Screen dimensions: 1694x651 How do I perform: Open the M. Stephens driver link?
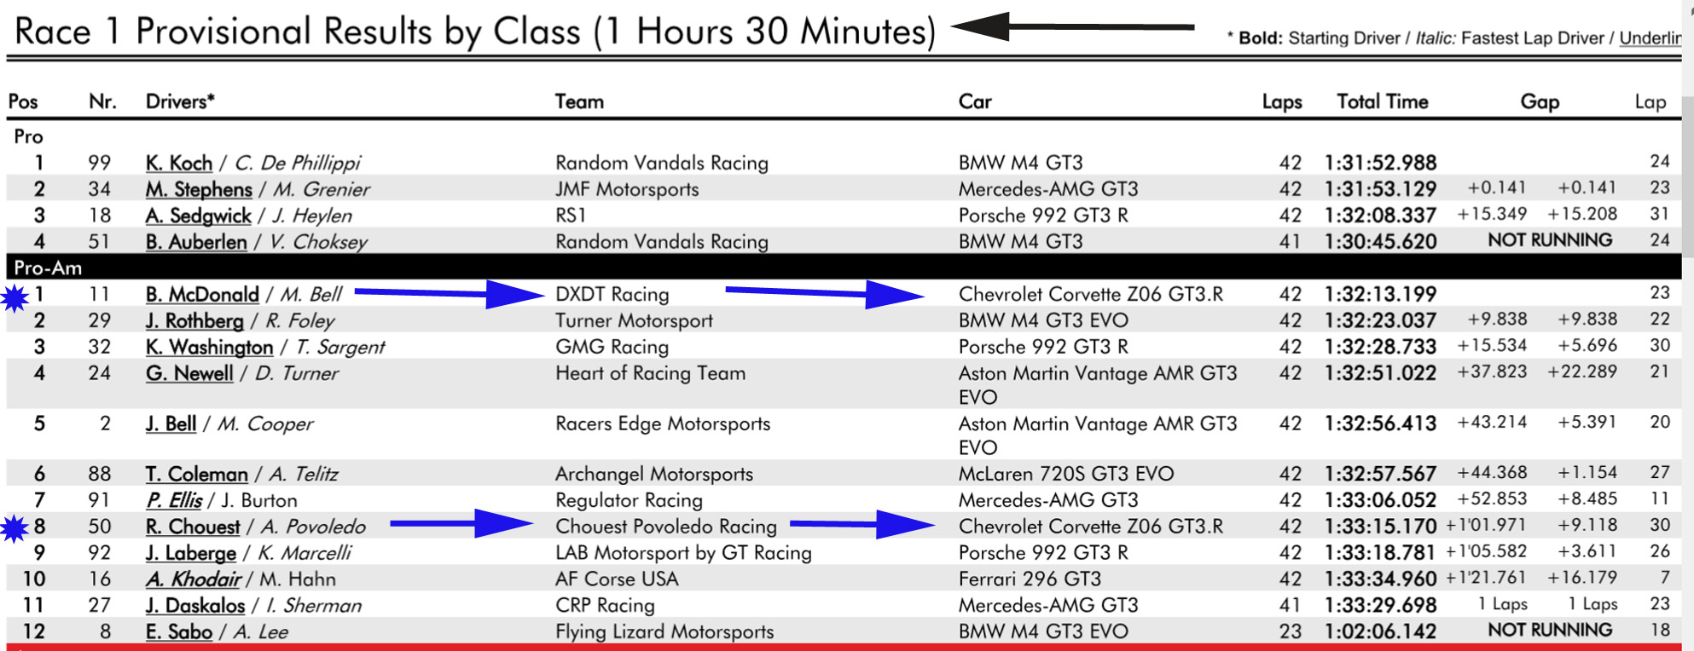pos(199,189)
